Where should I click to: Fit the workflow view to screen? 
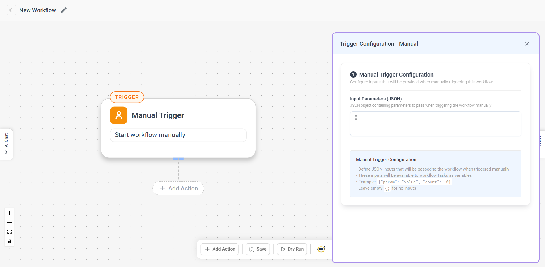click(x=9, y=232)
